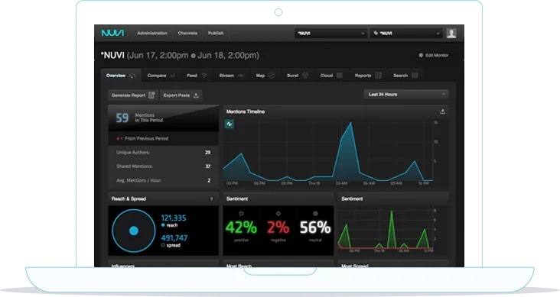Image resolution: width=560 pixels, height=297 pixels.
Task: Open the Stream tab
Action: tap(232, 76)
